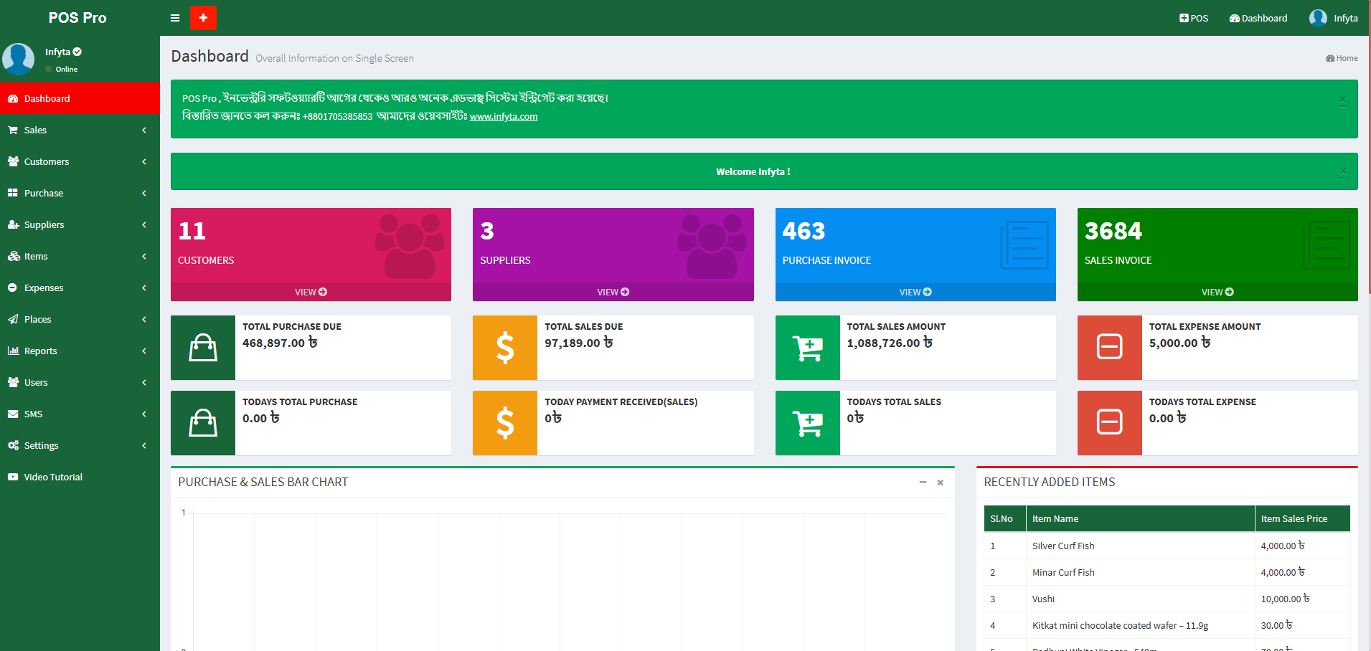This screenshot has width=1371, height=651.
Task: Toggle the sidebar with the hamburger icon
Action: click(x=175, y=18)
